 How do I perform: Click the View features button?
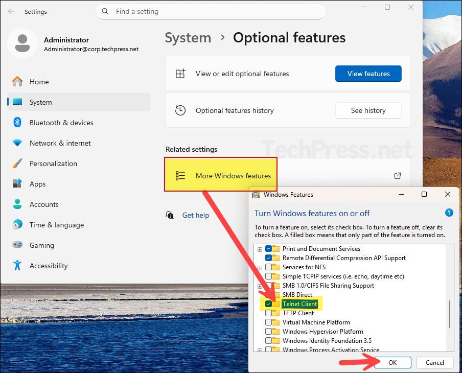coord(368,74)
